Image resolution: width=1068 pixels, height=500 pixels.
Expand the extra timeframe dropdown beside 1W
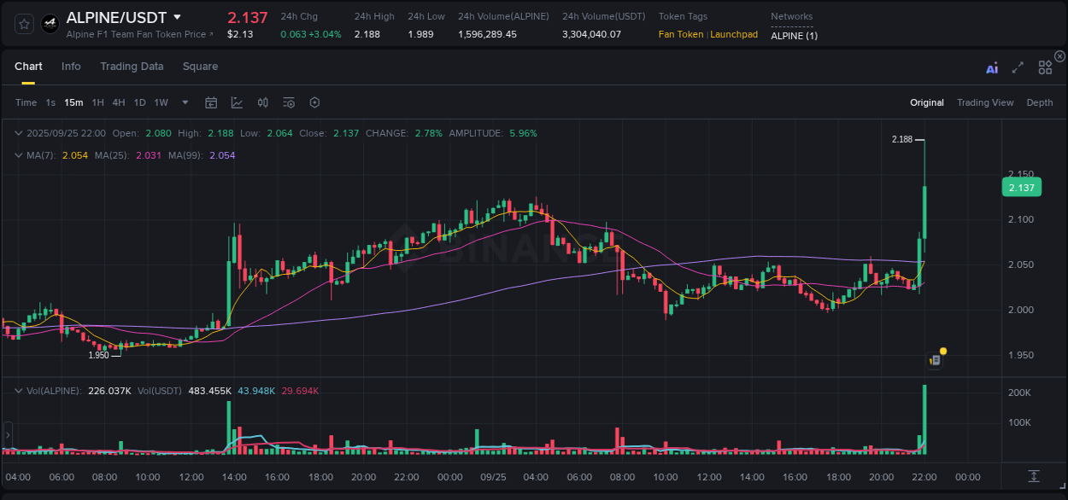(x=184, y=102)
